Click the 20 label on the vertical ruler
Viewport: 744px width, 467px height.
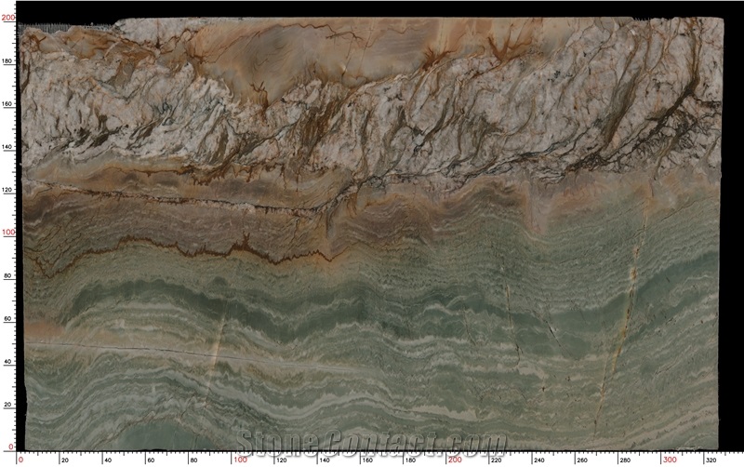click(x=8, y=405)
